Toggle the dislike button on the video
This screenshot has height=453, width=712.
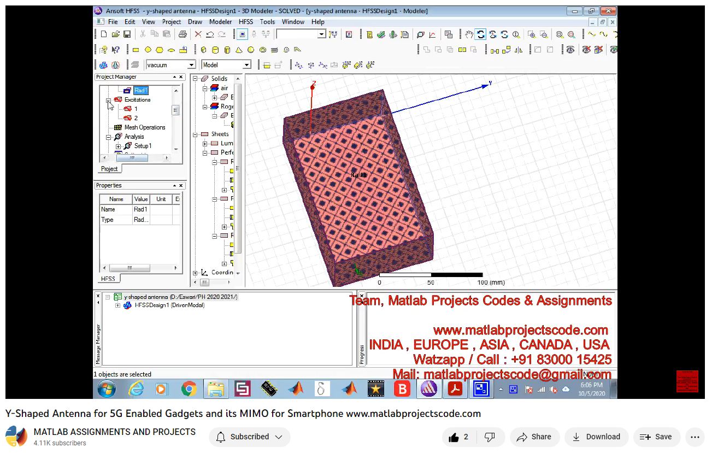(x=490, y=437)
